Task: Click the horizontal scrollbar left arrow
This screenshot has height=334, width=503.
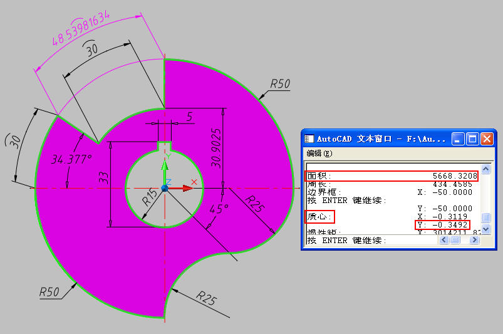Action: (x=444, y=239)
